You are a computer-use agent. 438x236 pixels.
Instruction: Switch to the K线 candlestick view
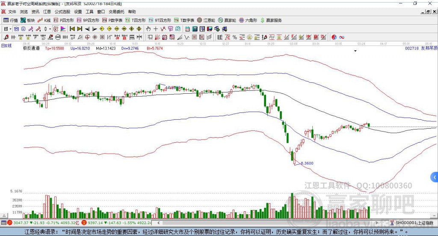[44, 20]
